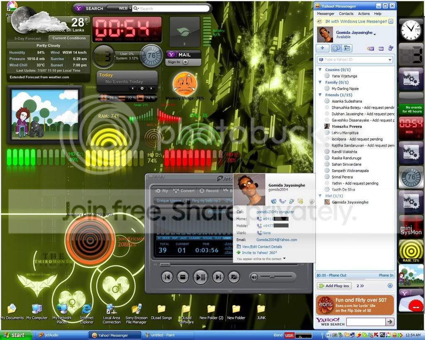Click the mini SysMon widget in sidebar
The width and height of the screenshot is (425, 340).
[411, 227]
